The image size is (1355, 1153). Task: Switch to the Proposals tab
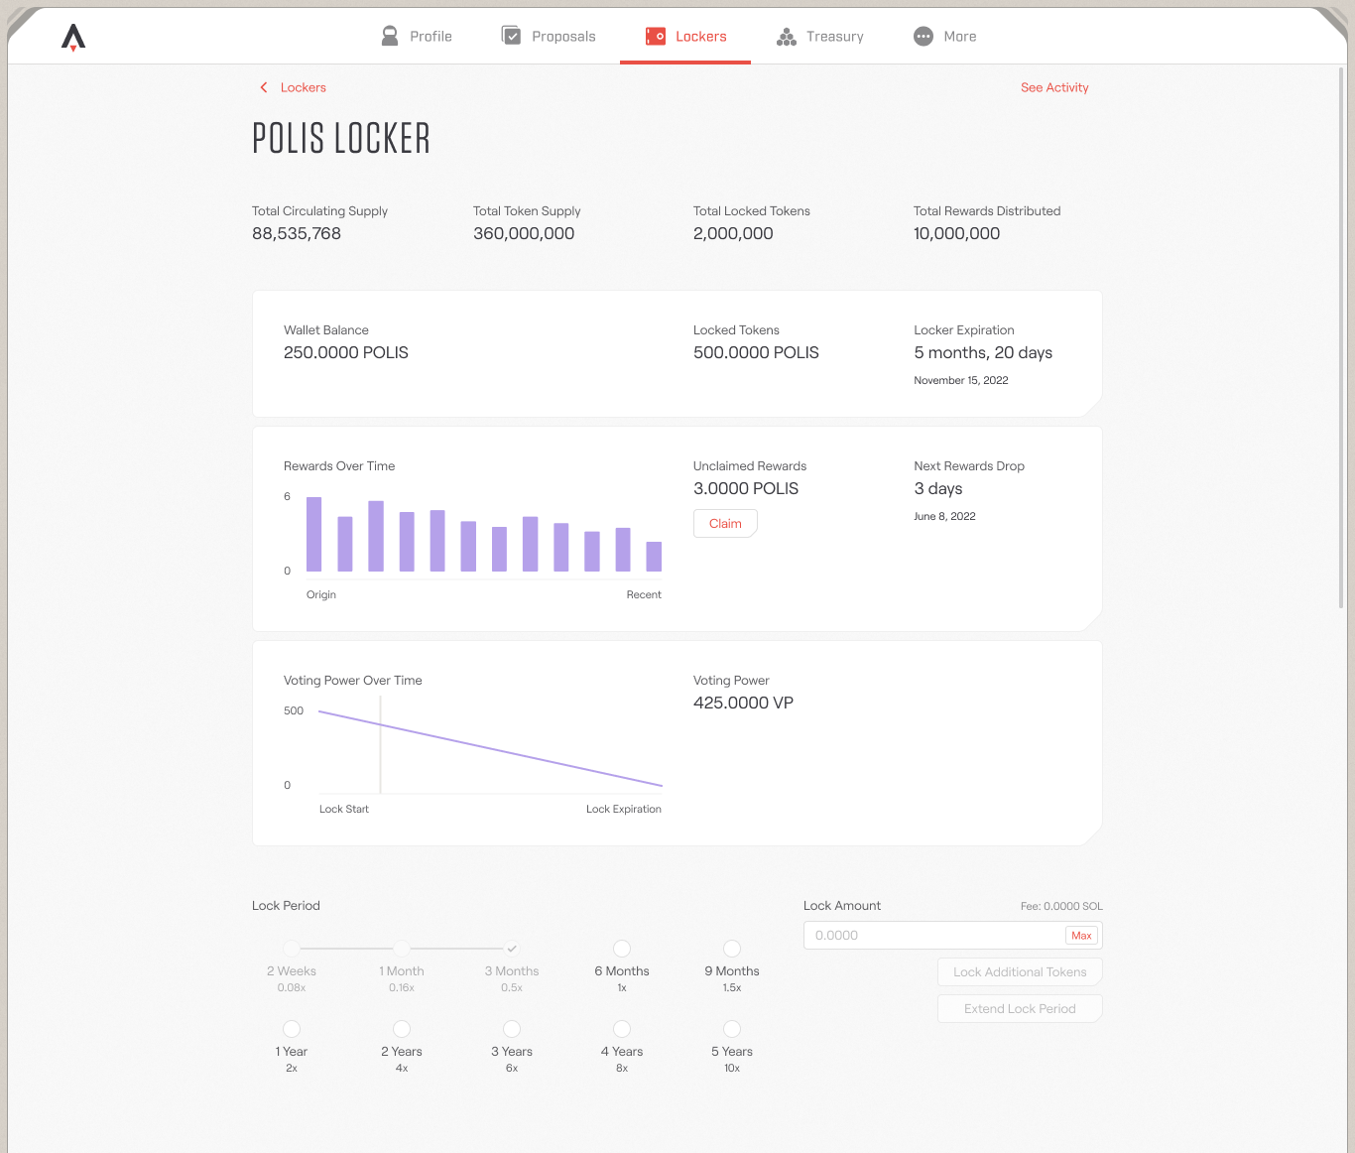[549, 36]
